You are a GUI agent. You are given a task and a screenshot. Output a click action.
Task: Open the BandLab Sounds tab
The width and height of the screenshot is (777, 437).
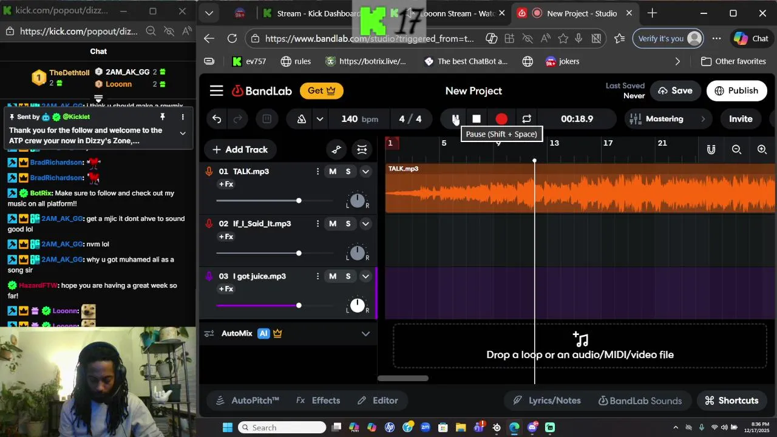(x=640, y=401)
